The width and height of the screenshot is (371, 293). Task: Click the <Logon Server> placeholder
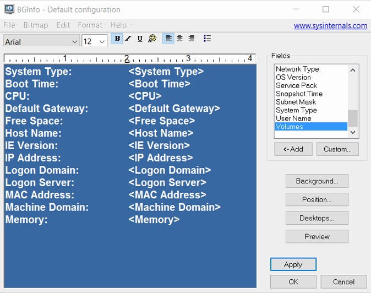point(167,183)
